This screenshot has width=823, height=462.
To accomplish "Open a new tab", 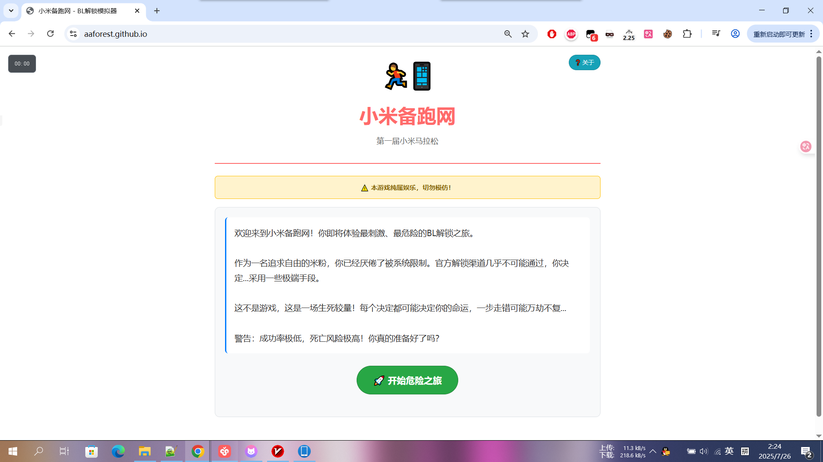I will [x=157, y=11].
